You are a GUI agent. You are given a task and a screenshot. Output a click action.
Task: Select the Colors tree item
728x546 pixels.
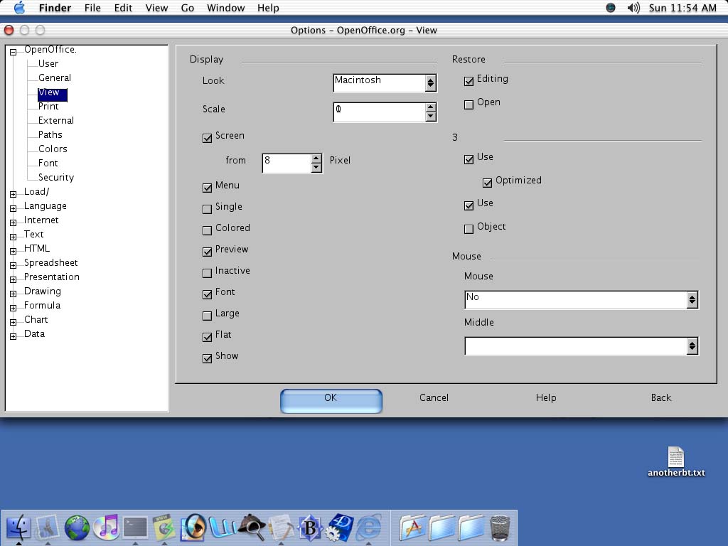tap(53, 149)
